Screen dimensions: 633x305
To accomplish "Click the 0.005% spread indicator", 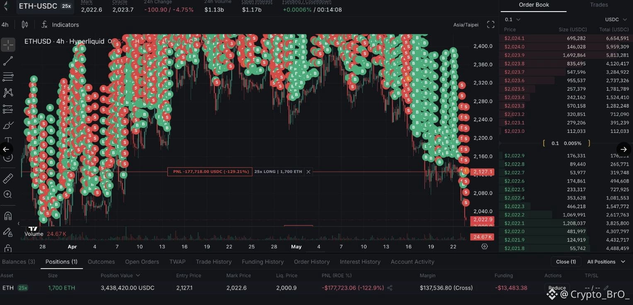I will (x=572, y=143).
